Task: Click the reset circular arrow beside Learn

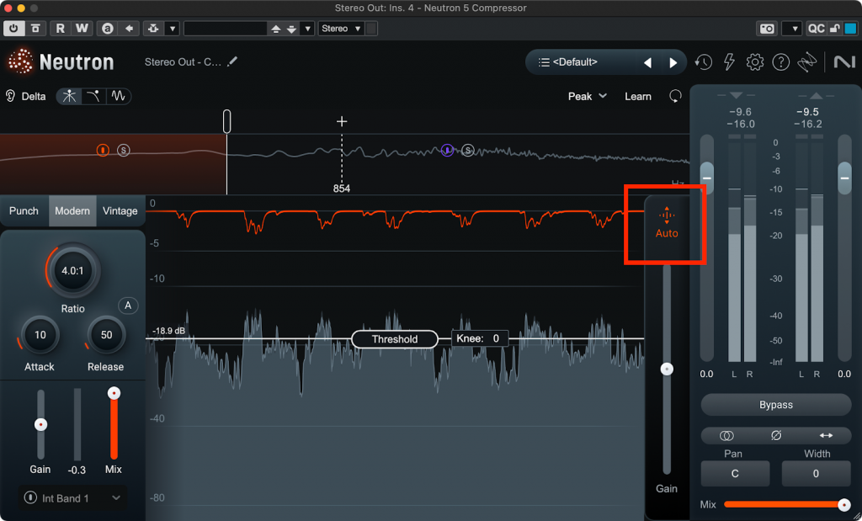Action: 675,97
